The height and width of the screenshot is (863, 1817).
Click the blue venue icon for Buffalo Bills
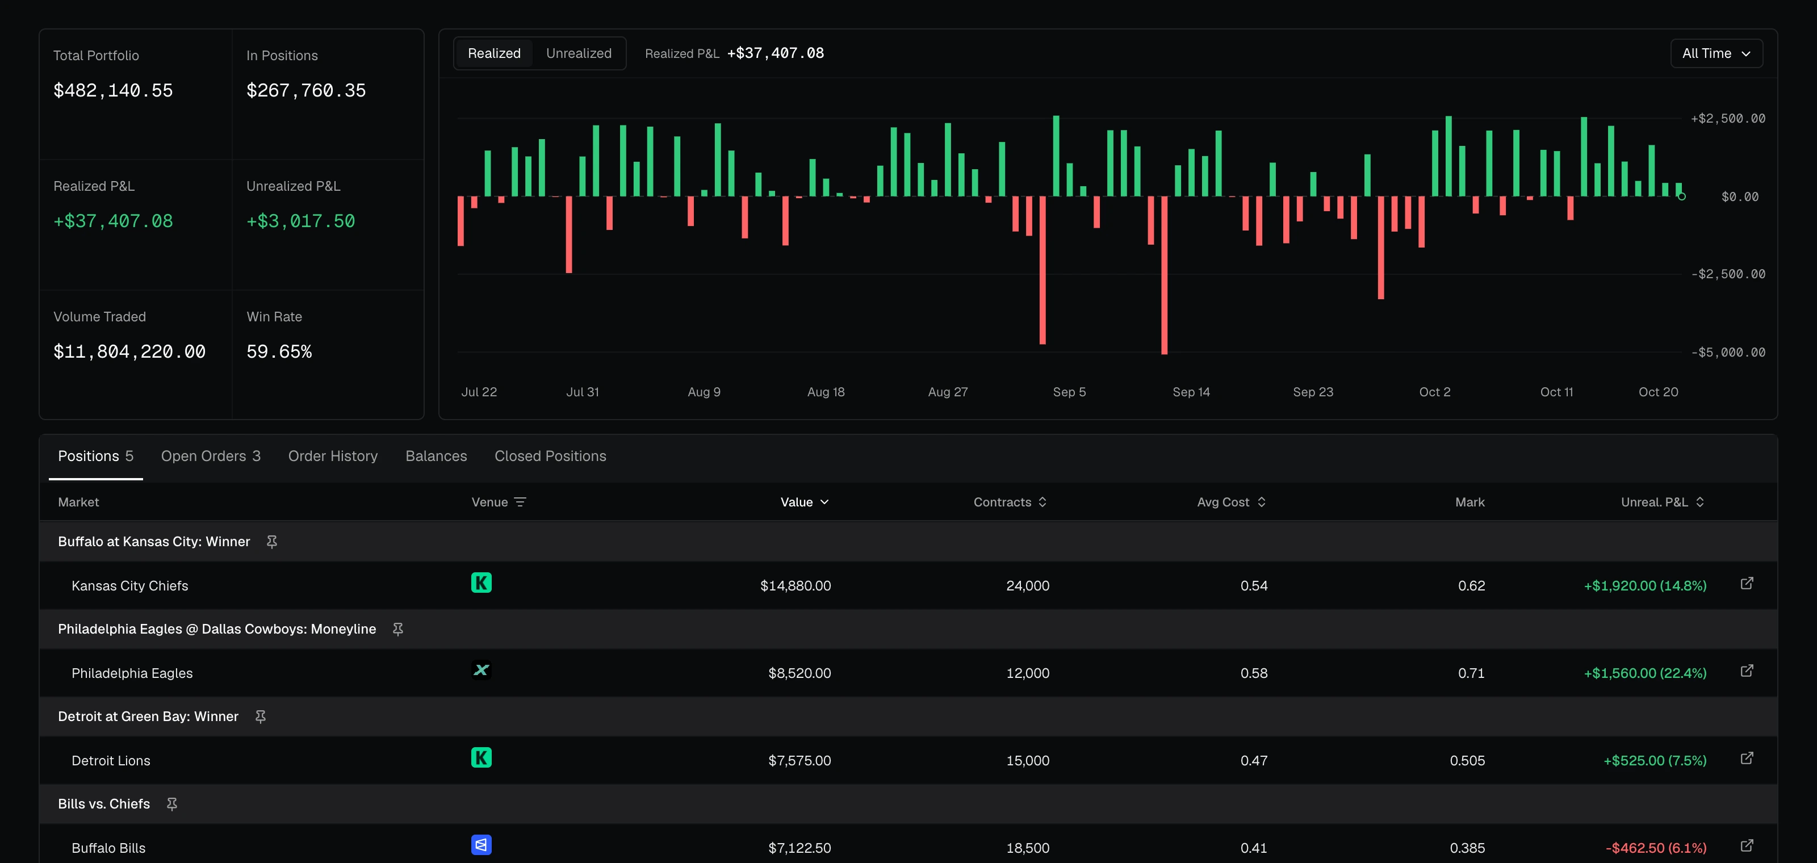(481, 845)
